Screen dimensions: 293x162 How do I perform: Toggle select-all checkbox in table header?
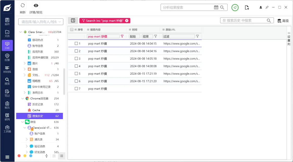click(x=72, y=29)
